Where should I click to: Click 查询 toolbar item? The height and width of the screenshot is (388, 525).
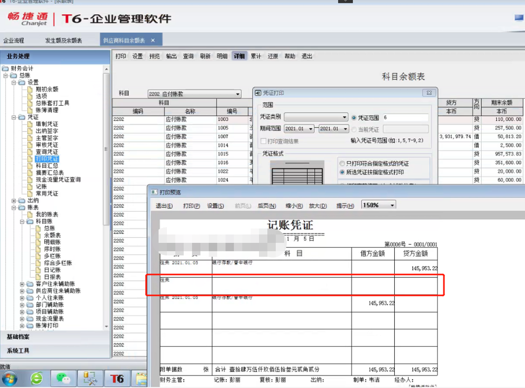click(188, 56)
